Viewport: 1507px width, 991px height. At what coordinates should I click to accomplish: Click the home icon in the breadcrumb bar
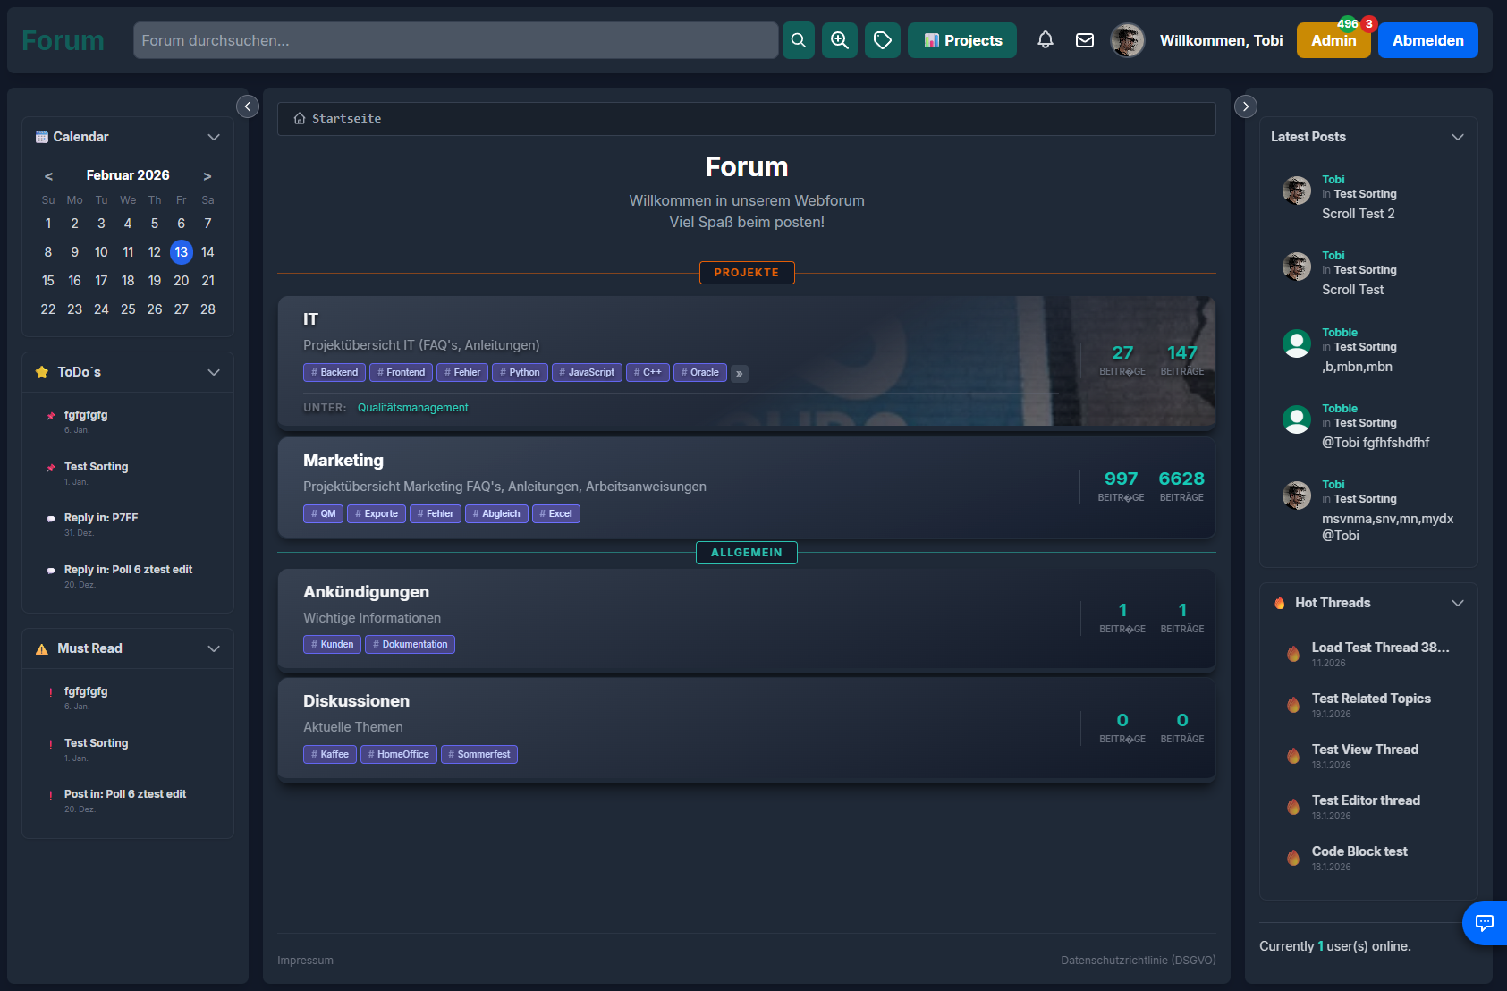tap(299, 118)
